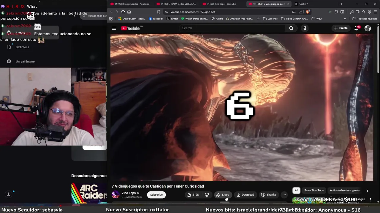Switch to the El HADA de las VERDADES tab
Viewport: 380px width, 213px height.
pos(177,4)
